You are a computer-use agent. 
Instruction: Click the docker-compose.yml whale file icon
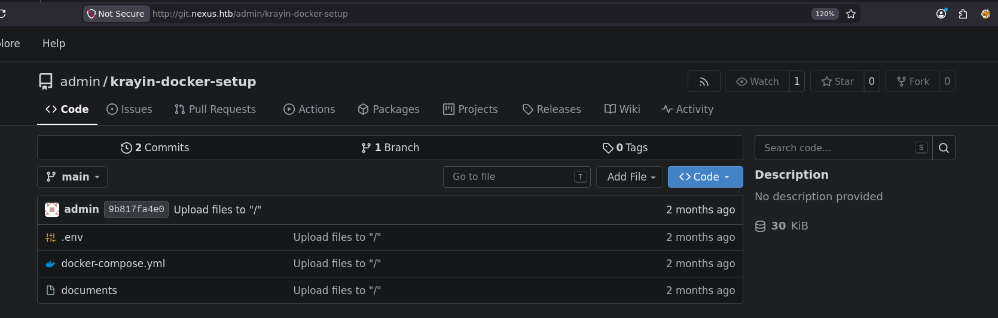50,264
